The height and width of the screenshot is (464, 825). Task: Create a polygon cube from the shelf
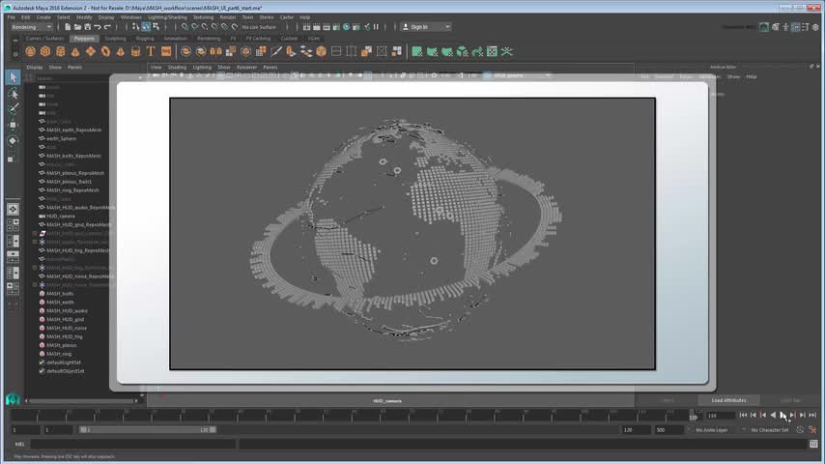coord(45,51)
